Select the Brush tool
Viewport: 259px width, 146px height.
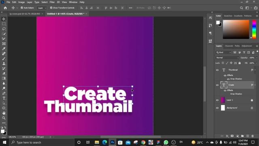pyautogui.click(x=4, y=58)
